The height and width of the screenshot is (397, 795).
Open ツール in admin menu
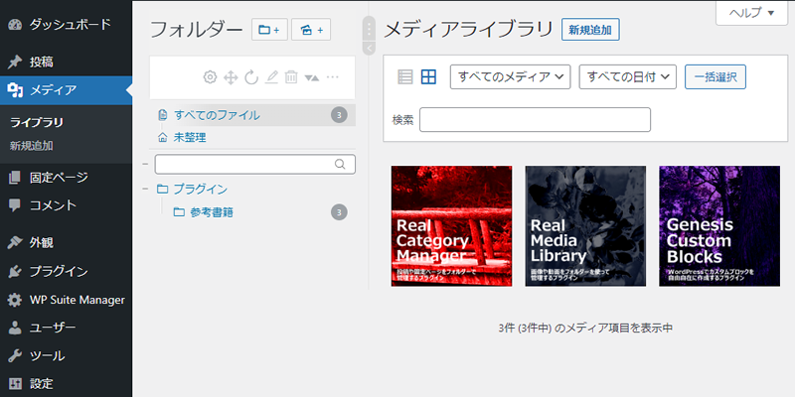click(x=66, y=356)
